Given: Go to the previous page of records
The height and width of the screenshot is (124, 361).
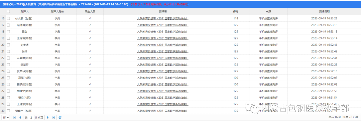Looking at the screenshot, I should tap(20, 117).
